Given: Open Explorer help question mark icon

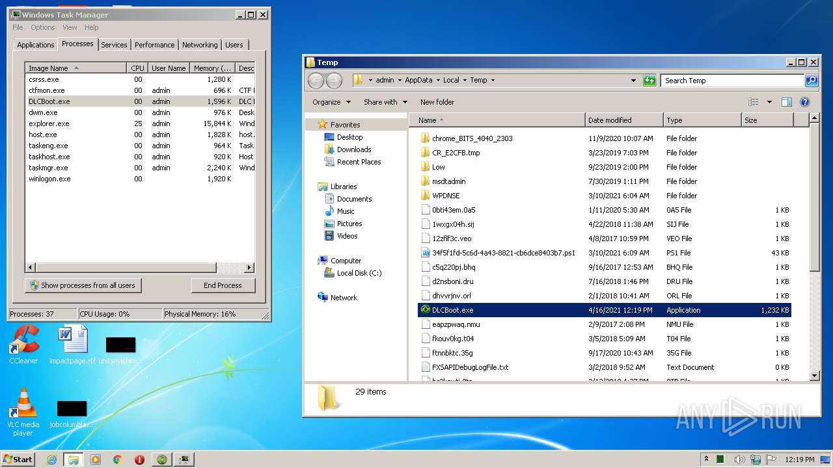Looking at the screenshot, I should (805, 102).
